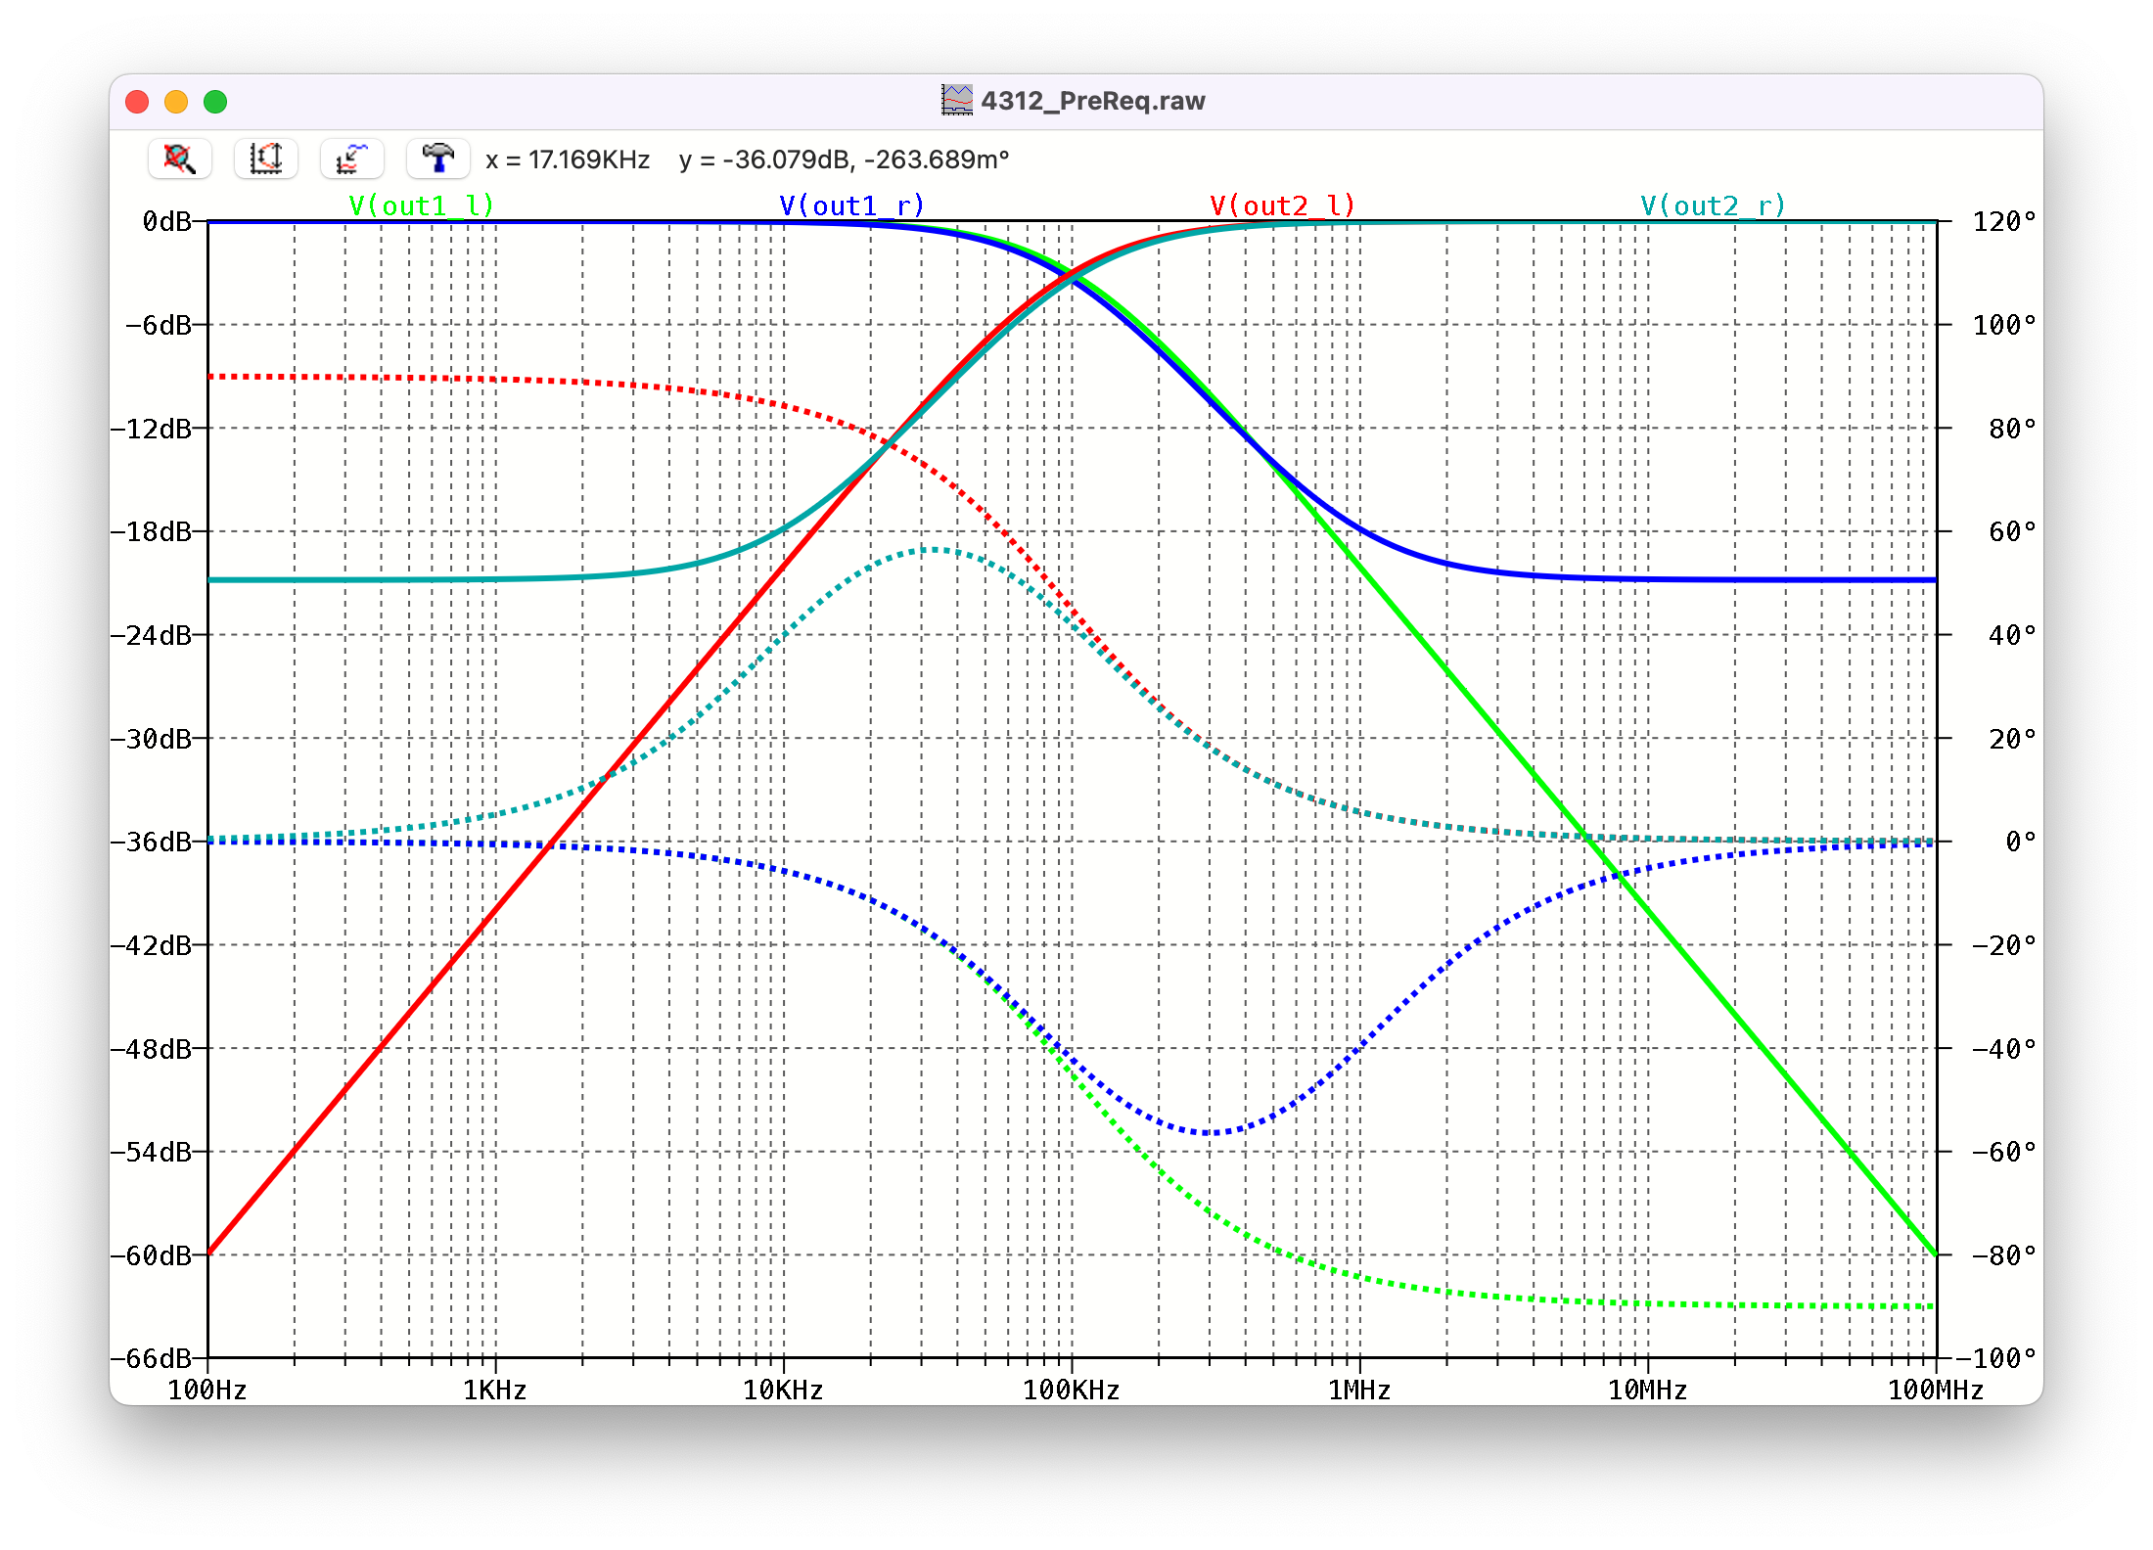Click the -80° right phase axis label
The height and width of the screenshot is (1550, 2153).
(2004, 1255)
